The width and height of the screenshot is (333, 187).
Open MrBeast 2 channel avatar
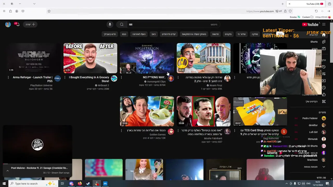tap(114, 78)
